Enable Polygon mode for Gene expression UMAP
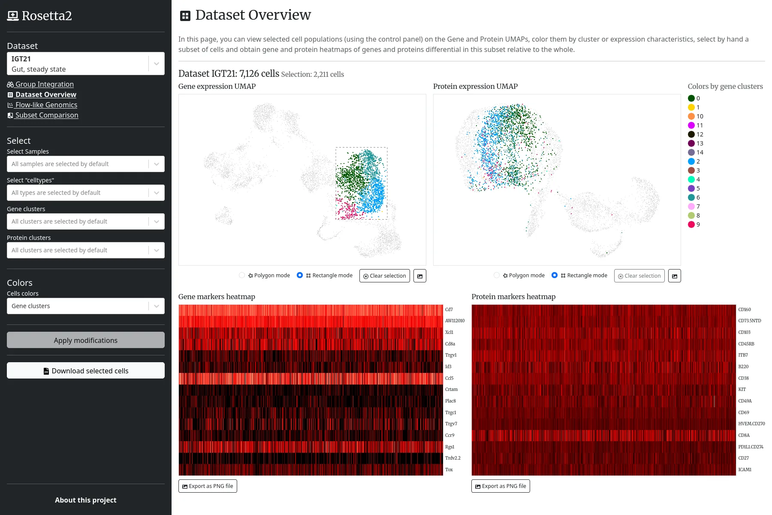Screen dimensions: 772x515 point(242,276)
